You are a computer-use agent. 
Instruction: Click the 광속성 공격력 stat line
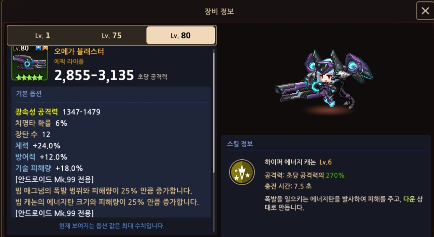click(x=58, y=112)
